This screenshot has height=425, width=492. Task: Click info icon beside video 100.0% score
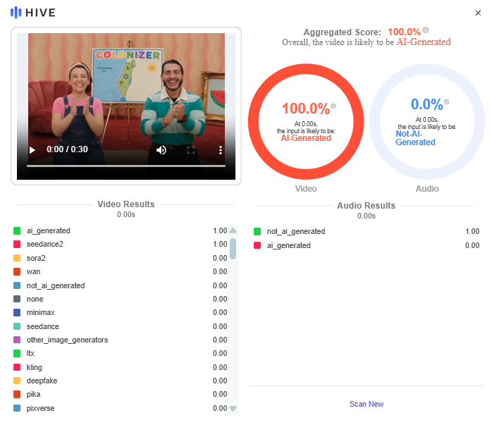click(x=333, y=106)
